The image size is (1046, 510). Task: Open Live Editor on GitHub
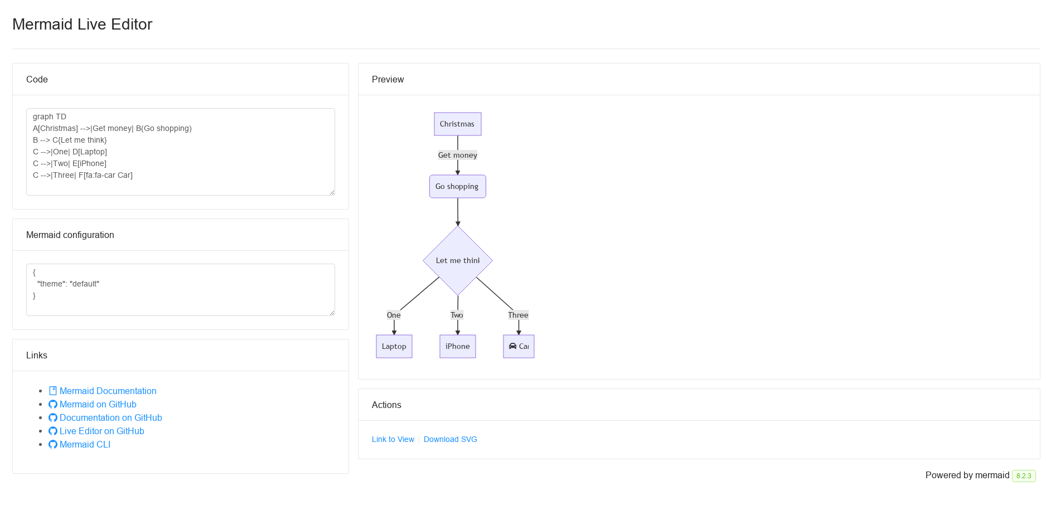click(x=101, y=431)
